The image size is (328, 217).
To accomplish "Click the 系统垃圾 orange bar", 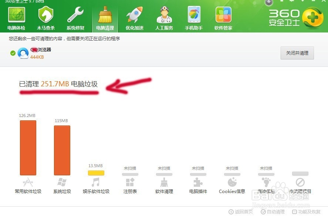I will click(62, 150).
